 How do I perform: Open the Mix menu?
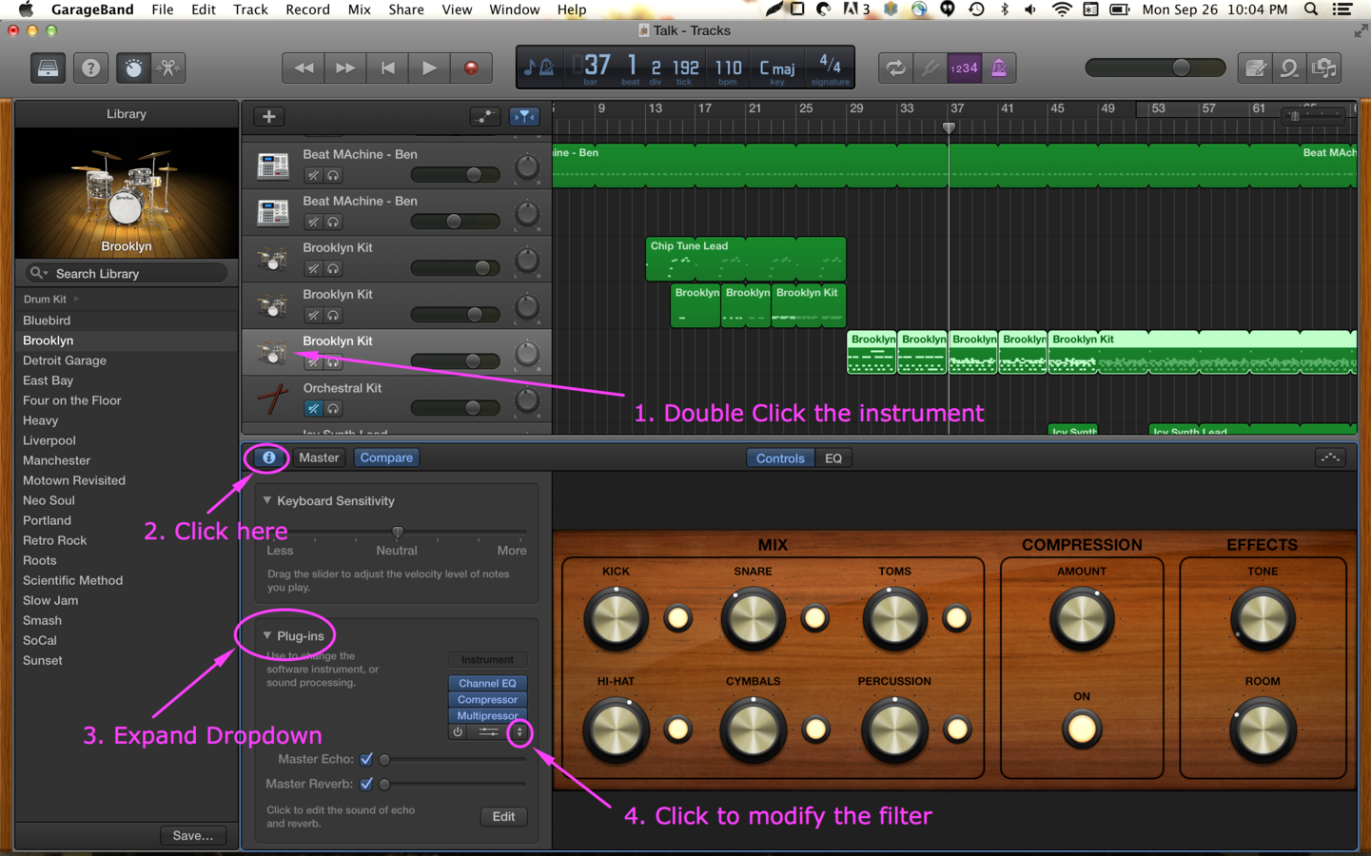click(x=359, y=10)
